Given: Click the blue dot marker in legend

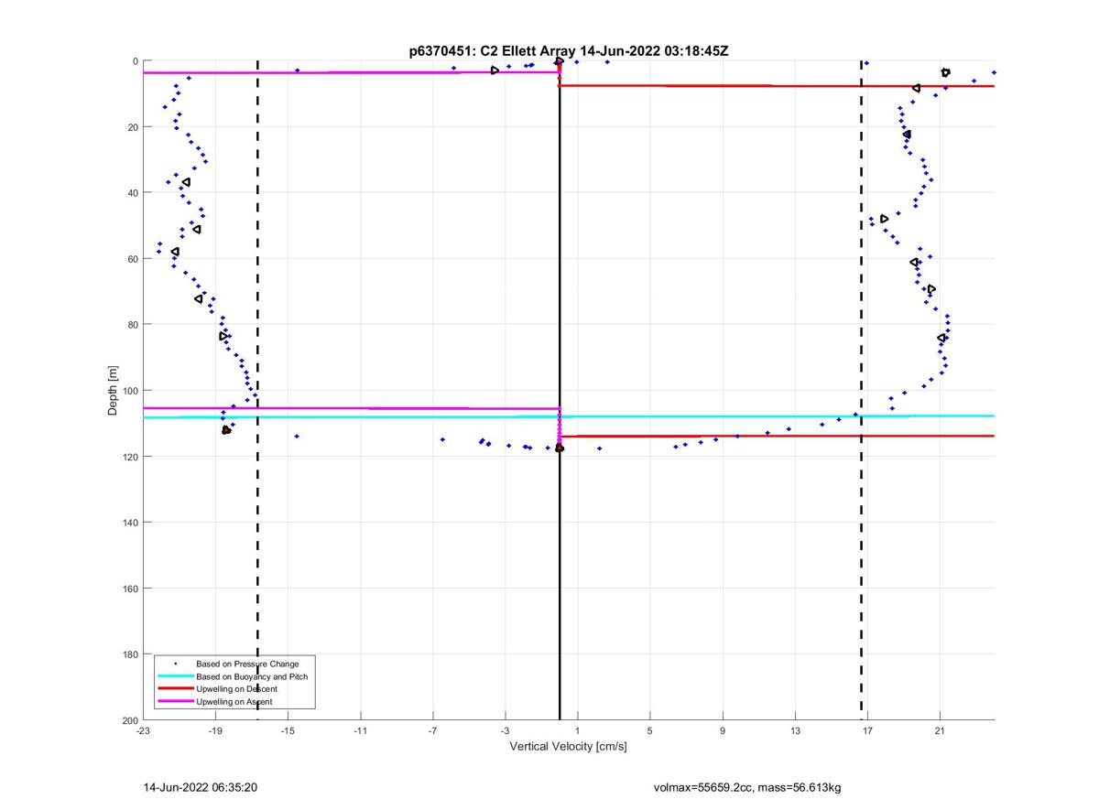Looking at the screenshot, I should (175, 664).
